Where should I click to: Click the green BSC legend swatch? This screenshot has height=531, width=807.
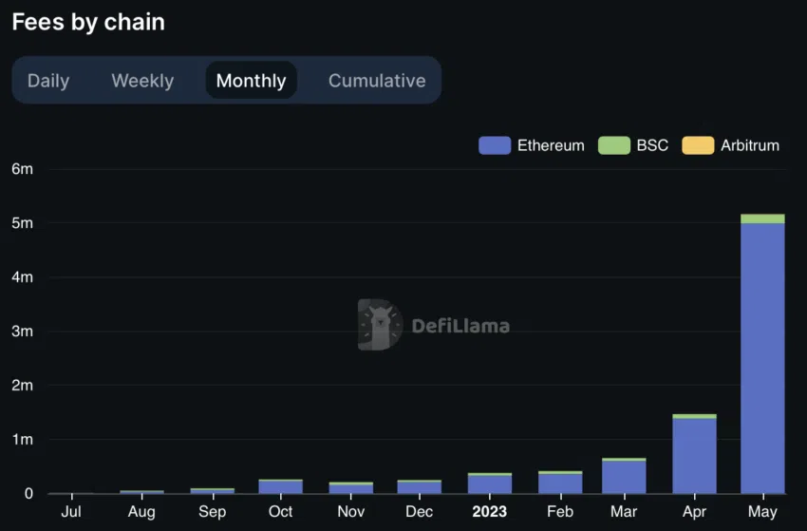pos(613,145)
